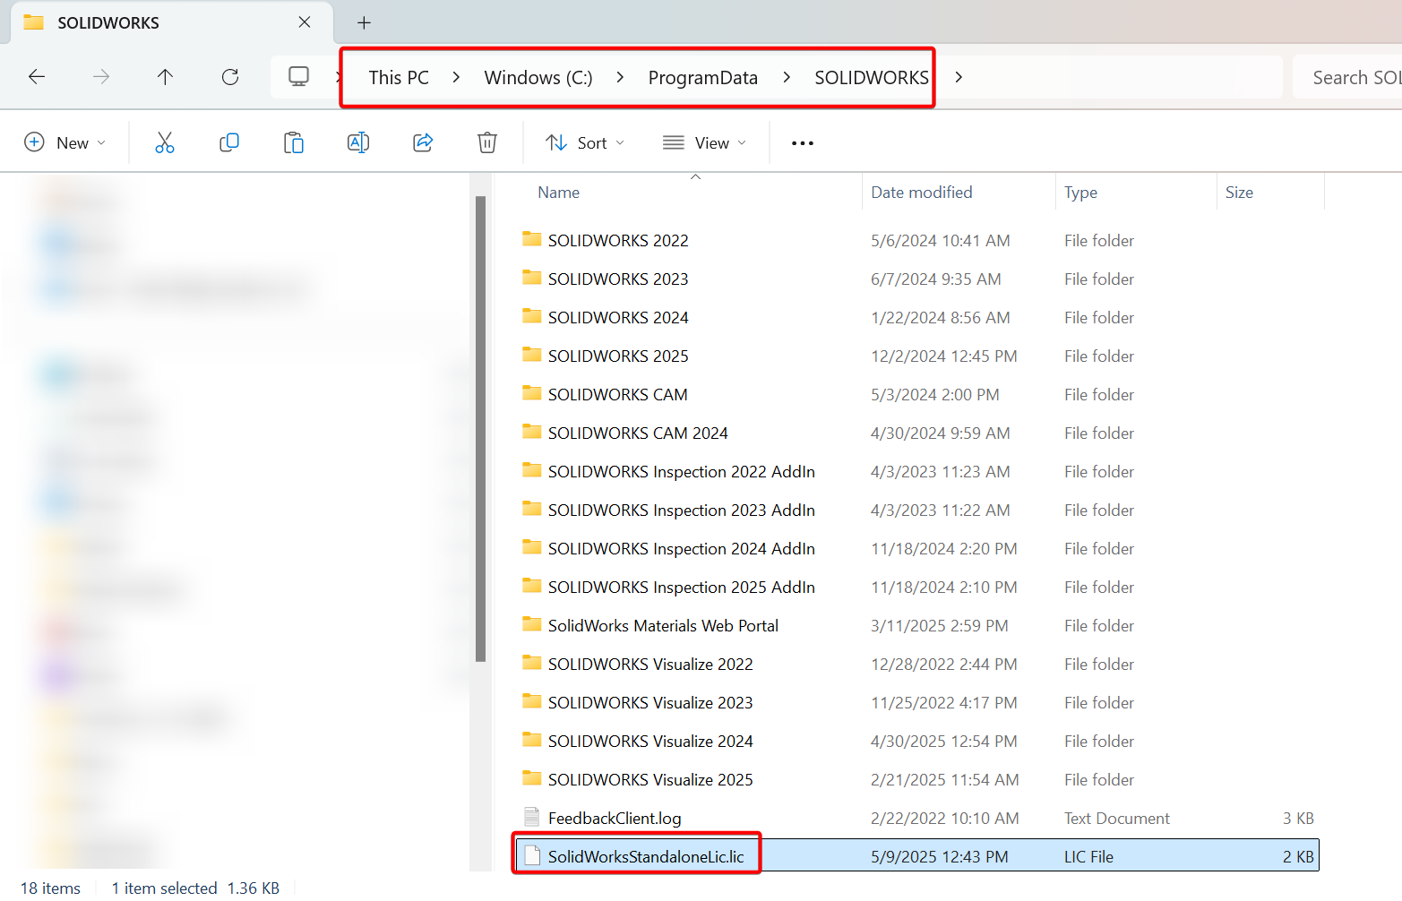The height and width of the screenshot is (901, 1402).
Task: Open the See more ellipsis menu
Action: [x=803, y=143]
